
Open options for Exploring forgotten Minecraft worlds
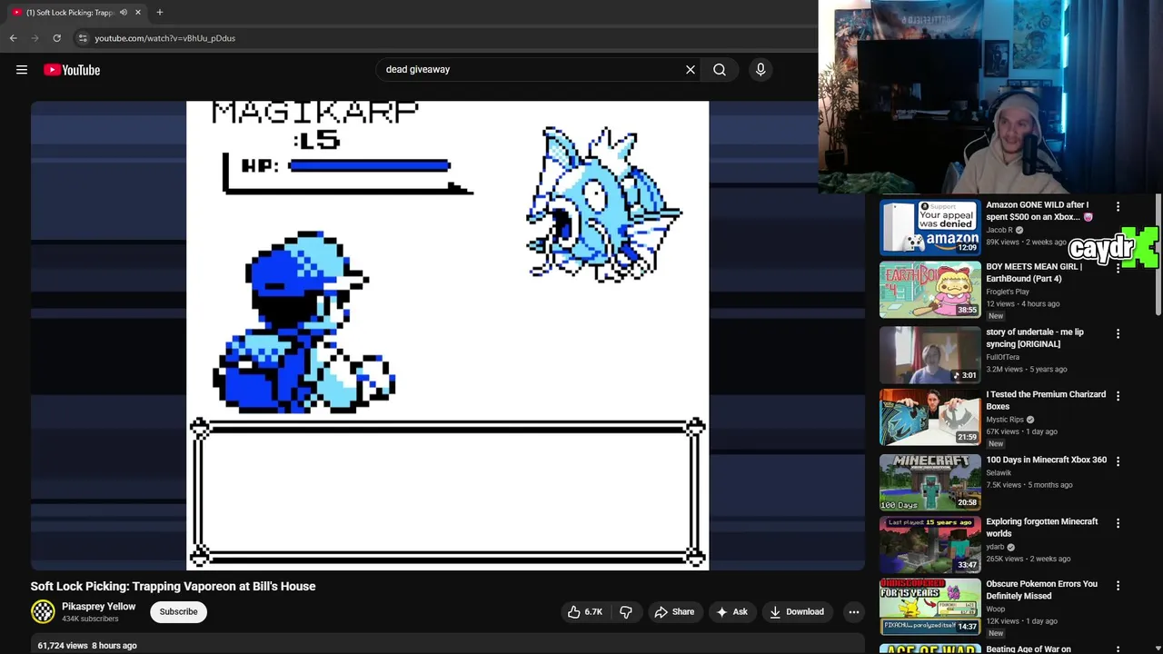point(1118,523)
